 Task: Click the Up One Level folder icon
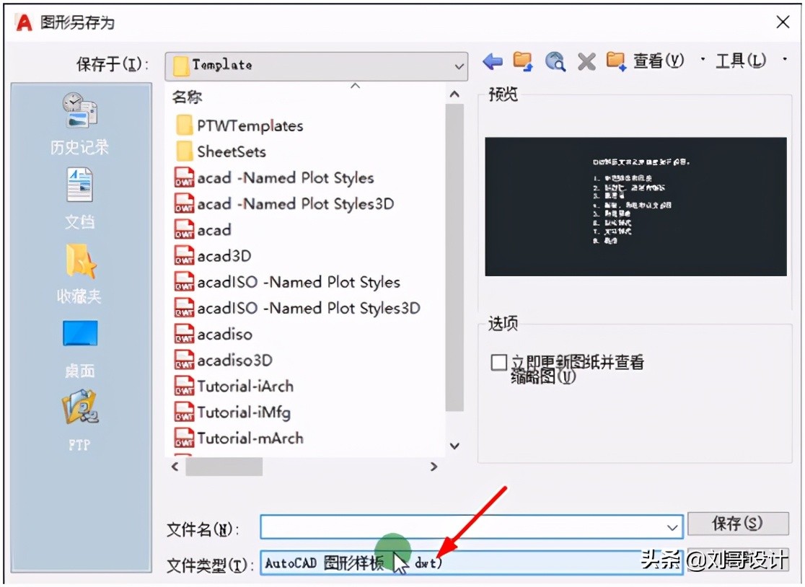[522, 61]
